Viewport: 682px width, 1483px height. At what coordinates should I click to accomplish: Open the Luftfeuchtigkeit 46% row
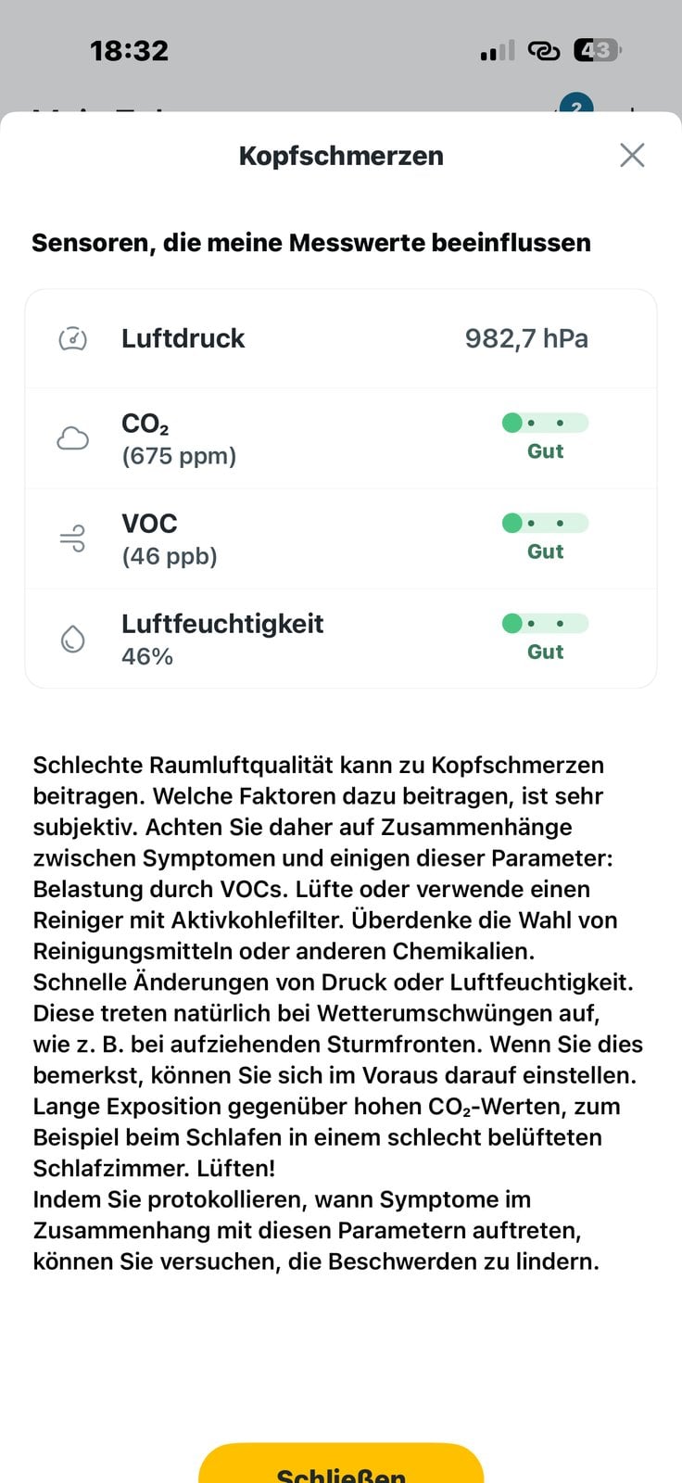point(341,639)
